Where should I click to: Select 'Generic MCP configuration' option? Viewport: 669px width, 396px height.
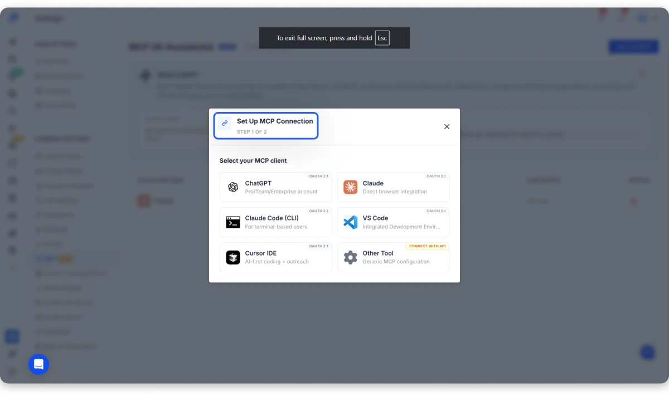pos(393,257)
